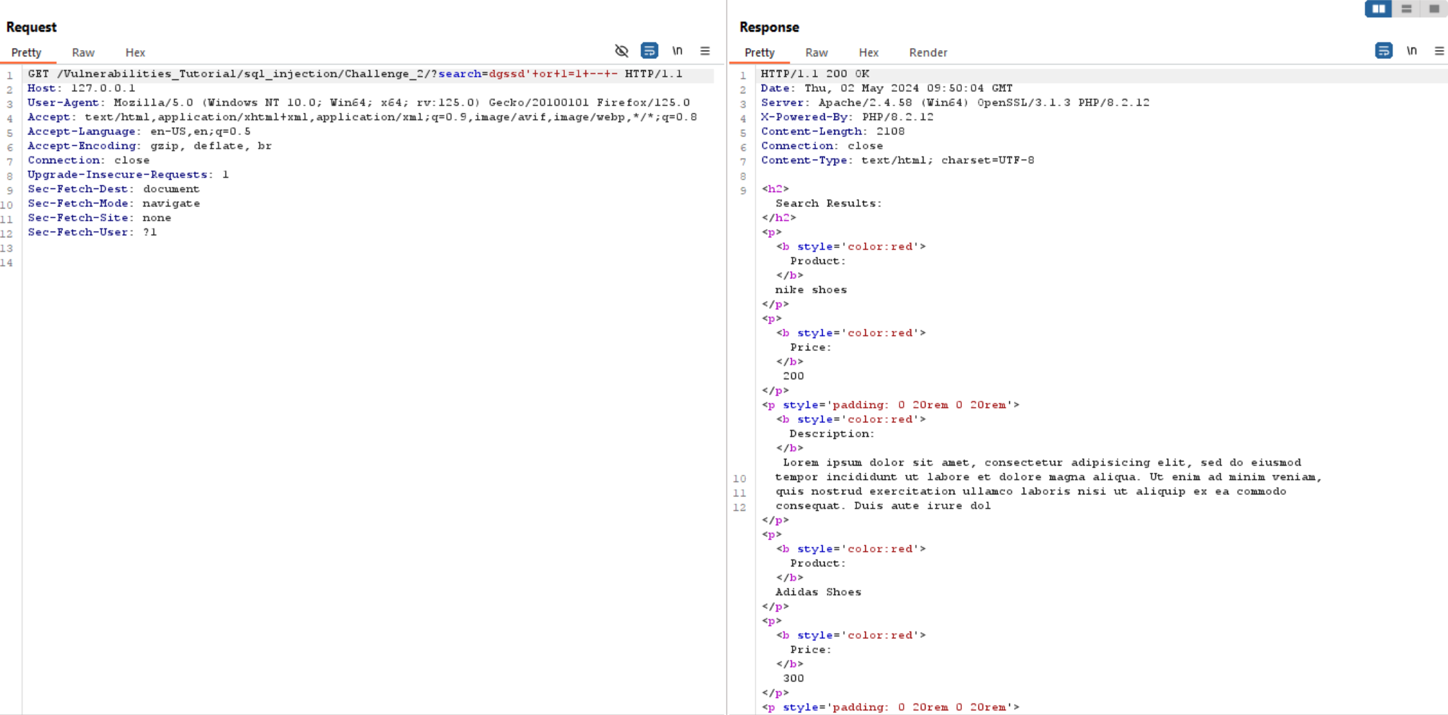Select top-bottom stacked layout icon
This screenshot has height=715, width=1448.
(x=1406, y=9)
